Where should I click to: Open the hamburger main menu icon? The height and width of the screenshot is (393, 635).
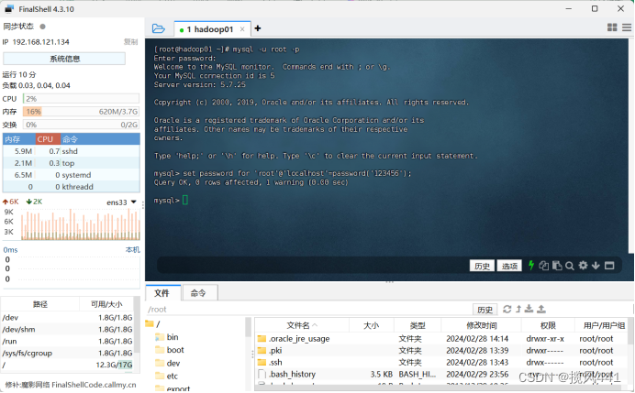[x=627, y=27]
